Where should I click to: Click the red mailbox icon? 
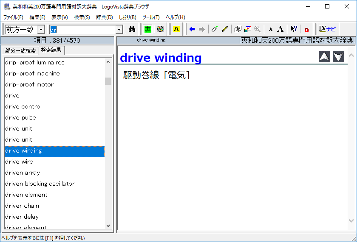click(306, 30)
